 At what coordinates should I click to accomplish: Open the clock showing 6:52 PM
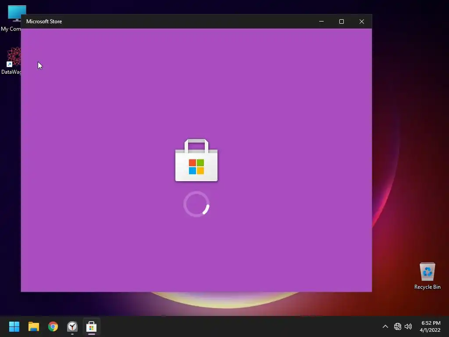coord(430,326)
